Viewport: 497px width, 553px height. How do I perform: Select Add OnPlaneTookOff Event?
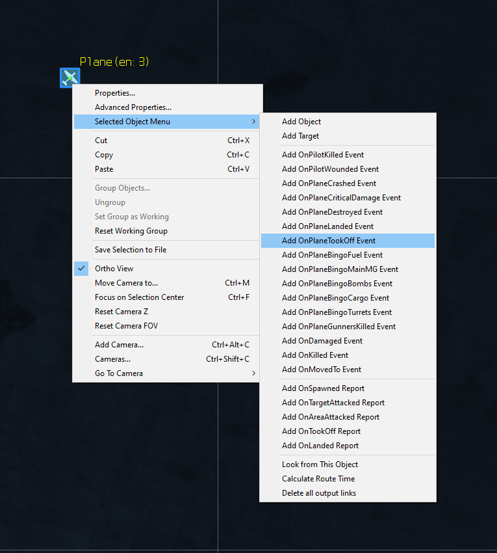pyautogui.click(x=329, y=241)
